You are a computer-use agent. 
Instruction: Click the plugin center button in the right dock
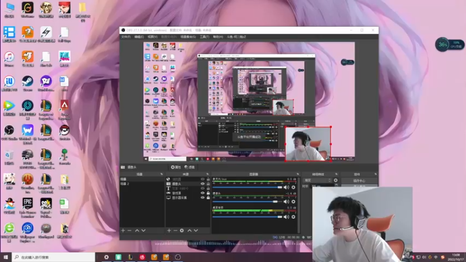(x=359, y=180)
